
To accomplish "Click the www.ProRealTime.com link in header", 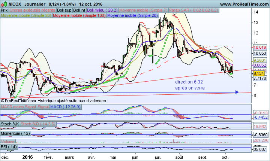I will click(x=244, y=4).
